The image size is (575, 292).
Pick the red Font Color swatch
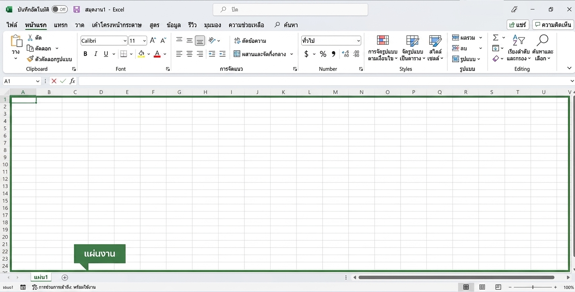[x=157, y=54]
